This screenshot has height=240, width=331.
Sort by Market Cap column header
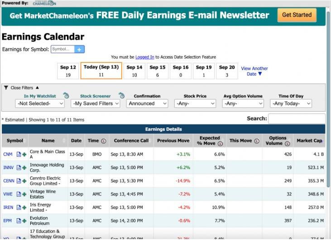(309, 141)
